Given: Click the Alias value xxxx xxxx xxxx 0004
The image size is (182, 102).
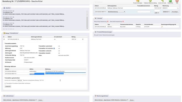Looking at the screenshot, I should 64,56.
